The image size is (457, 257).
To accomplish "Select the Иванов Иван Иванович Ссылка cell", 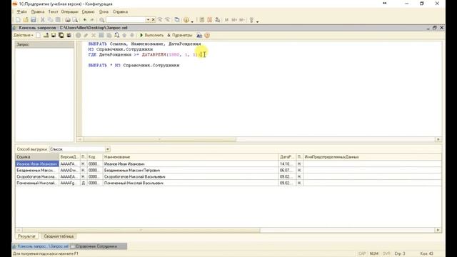I will point(37,164).
